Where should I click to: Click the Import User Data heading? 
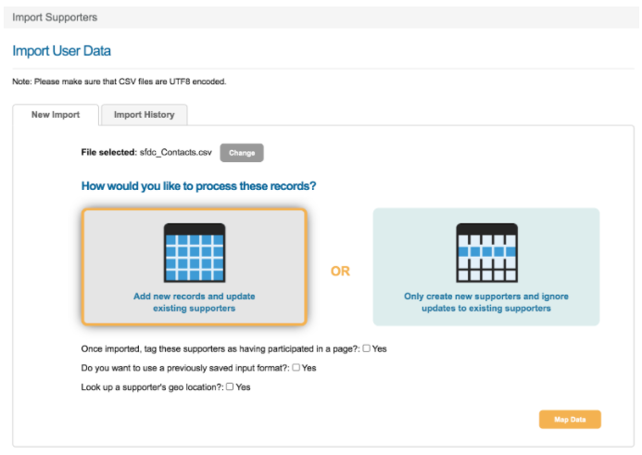tap(62, 51)
